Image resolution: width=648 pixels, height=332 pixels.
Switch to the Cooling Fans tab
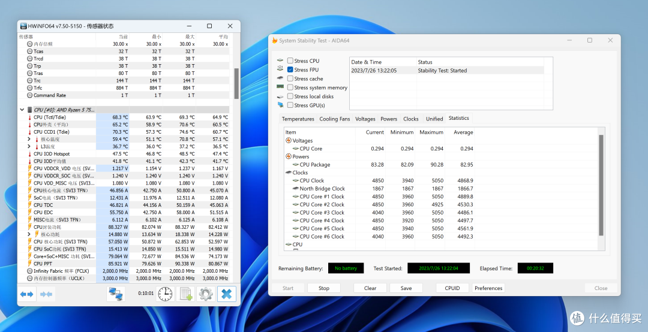tap(335, 119)
